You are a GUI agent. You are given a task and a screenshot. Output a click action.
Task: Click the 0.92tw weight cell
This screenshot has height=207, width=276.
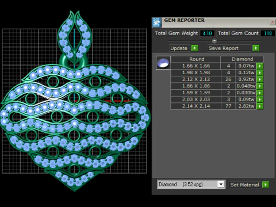click(x=246, y=79)
